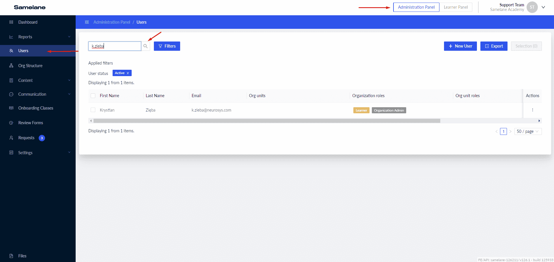Viewport: 554px width, 262px height.
Task: Click the horizontal table scrollbar
Action: (267, 121)
